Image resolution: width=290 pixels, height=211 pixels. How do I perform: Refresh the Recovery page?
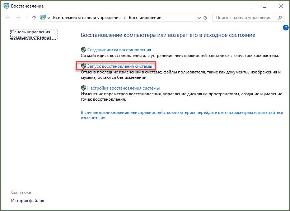click(x=205, y=18)
